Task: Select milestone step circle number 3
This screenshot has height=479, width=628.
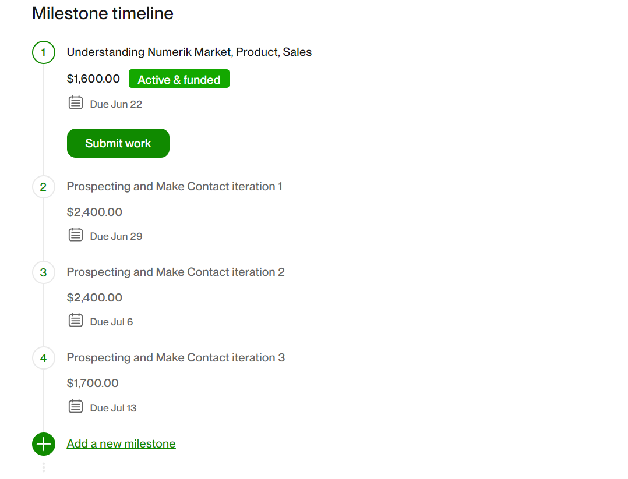Action: coord(44,272)
